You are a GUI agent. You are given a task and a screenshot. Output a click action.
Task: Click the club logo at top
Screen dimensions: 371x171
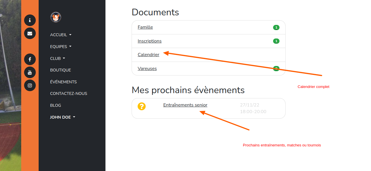tap(56, 17)
